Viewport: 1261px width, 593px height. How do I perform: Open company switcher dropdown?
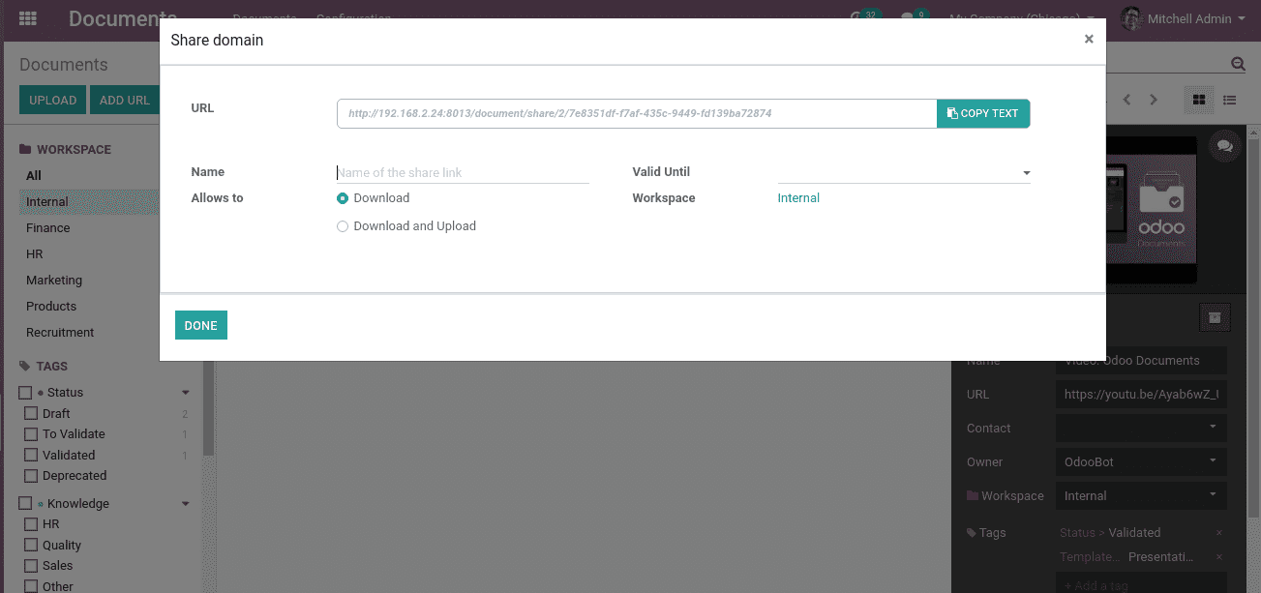point(1022,18)
